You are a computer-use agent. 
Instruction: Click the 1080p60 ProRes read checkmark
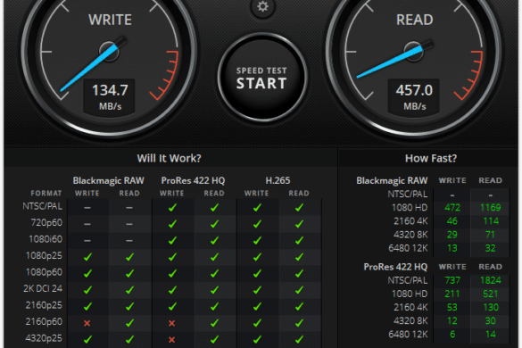click(x=214, y=273)
